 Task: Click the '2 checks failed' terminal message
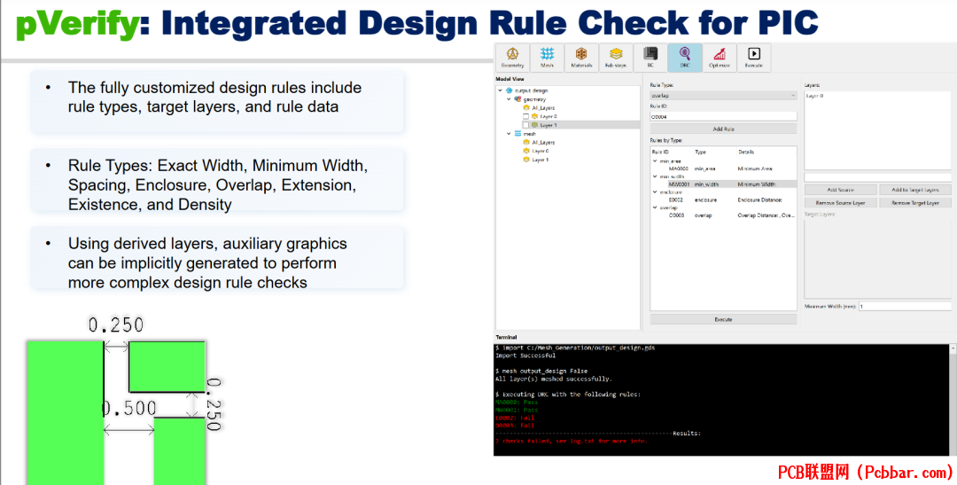[x=572, y=441]
